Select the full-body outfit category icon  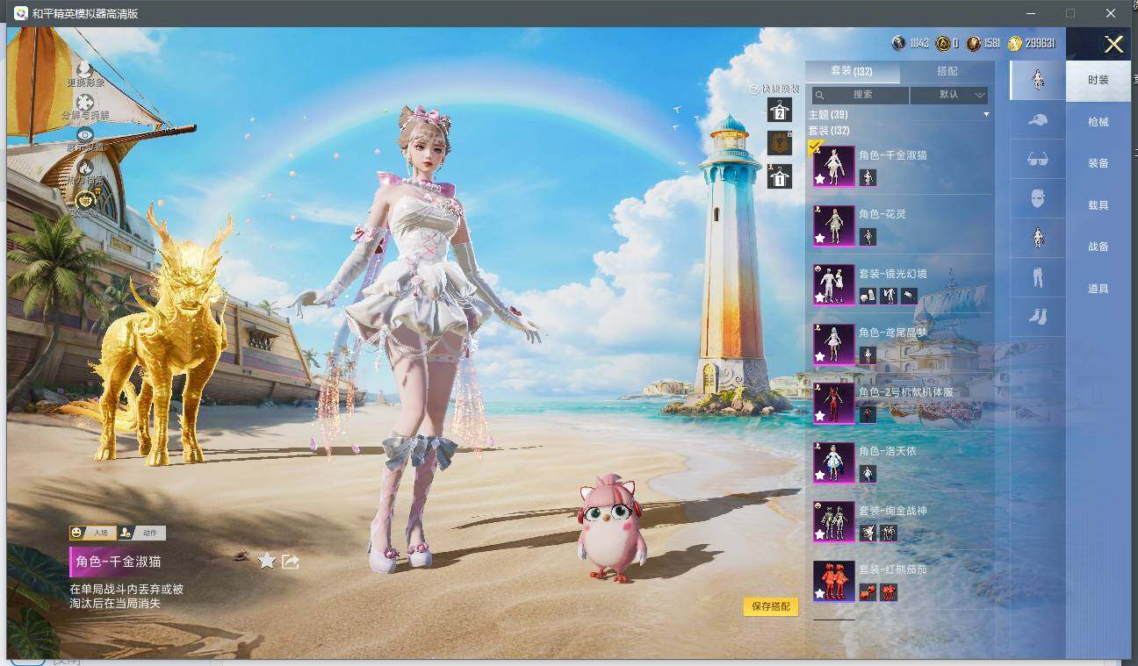click(x=1038, y=80)
